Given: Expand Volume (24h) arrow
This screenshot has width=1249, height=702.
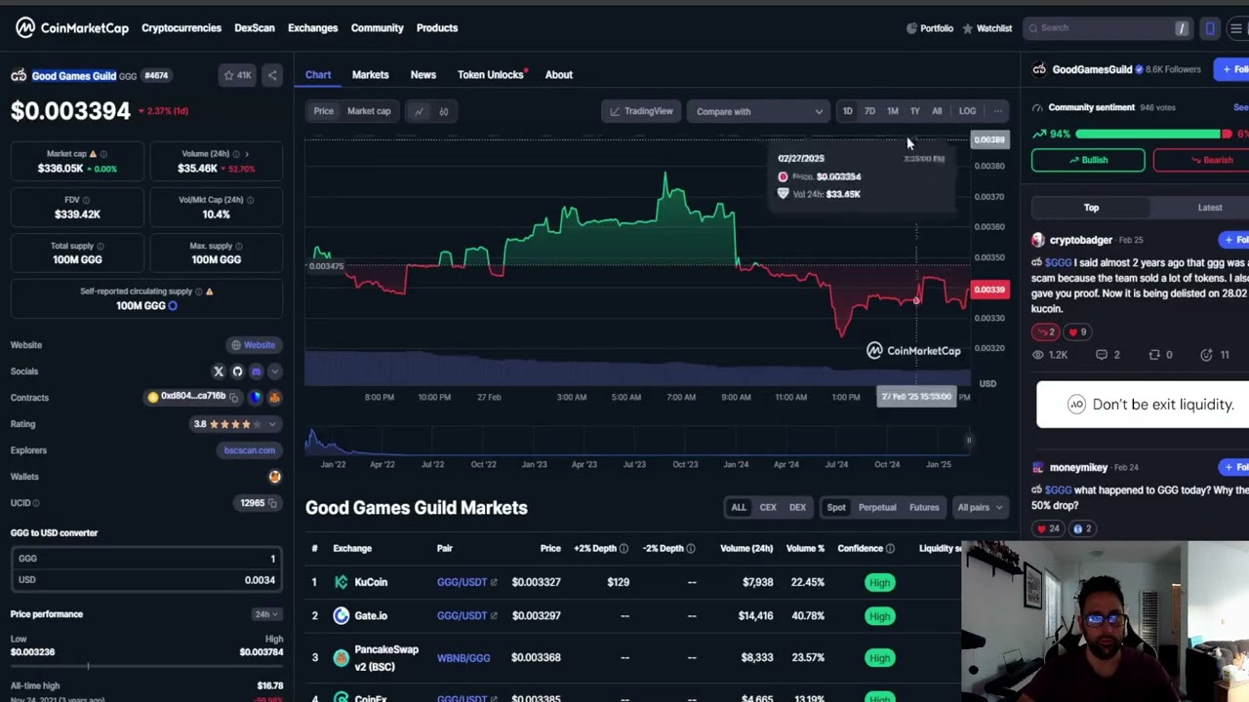Looking at the screenshot, I should (x=247, y=154).
